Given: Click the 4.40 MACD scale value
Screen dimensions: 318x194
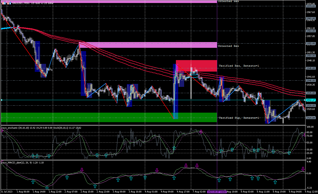Looking at the screenshot, I should [309, 162].
